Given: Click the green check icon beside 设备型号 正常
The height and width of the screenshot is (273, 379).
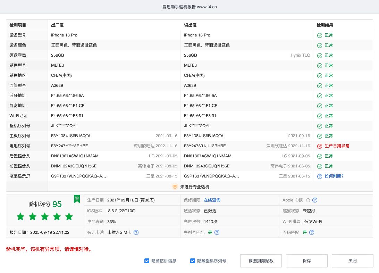Looking at the screenshot, I should point(320,35).
